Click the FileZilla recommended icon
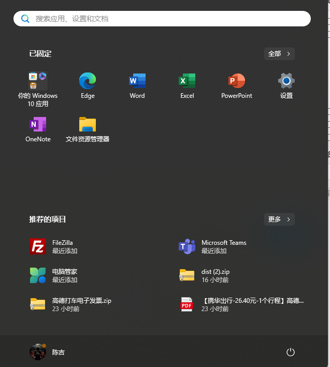The width and height of the screenshot is (330, 367). [x=38, y=246]
